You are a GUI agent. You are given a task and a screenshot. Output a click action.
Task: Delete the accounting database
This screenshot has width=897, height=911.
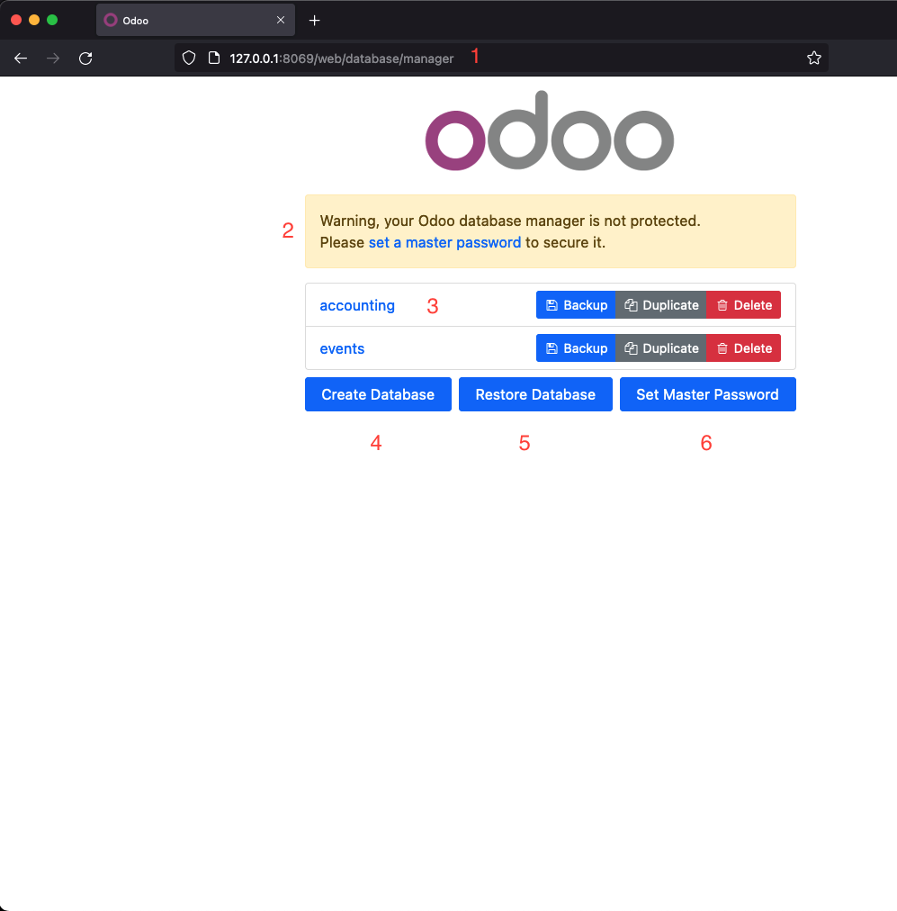click(x=744, y=305)
